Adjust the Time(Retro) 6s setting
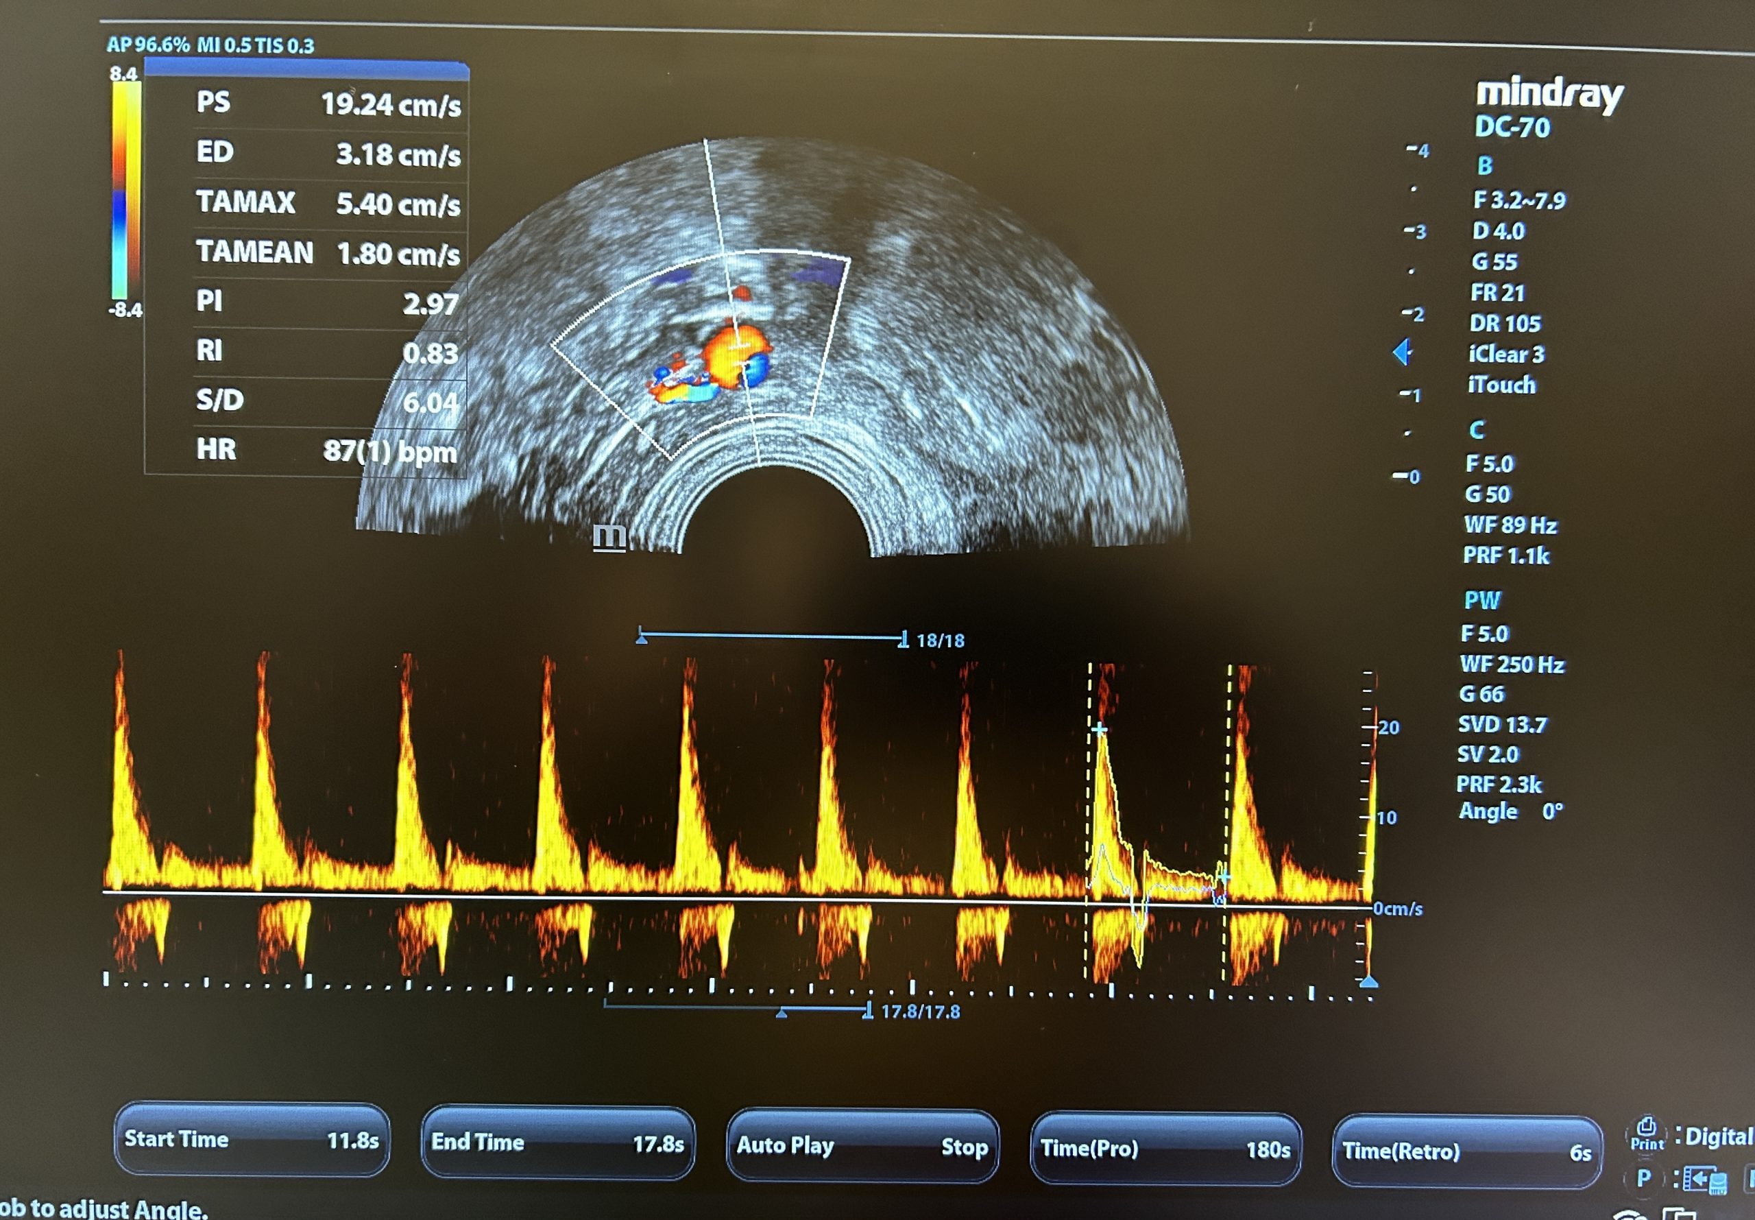 (1466, 1151)
